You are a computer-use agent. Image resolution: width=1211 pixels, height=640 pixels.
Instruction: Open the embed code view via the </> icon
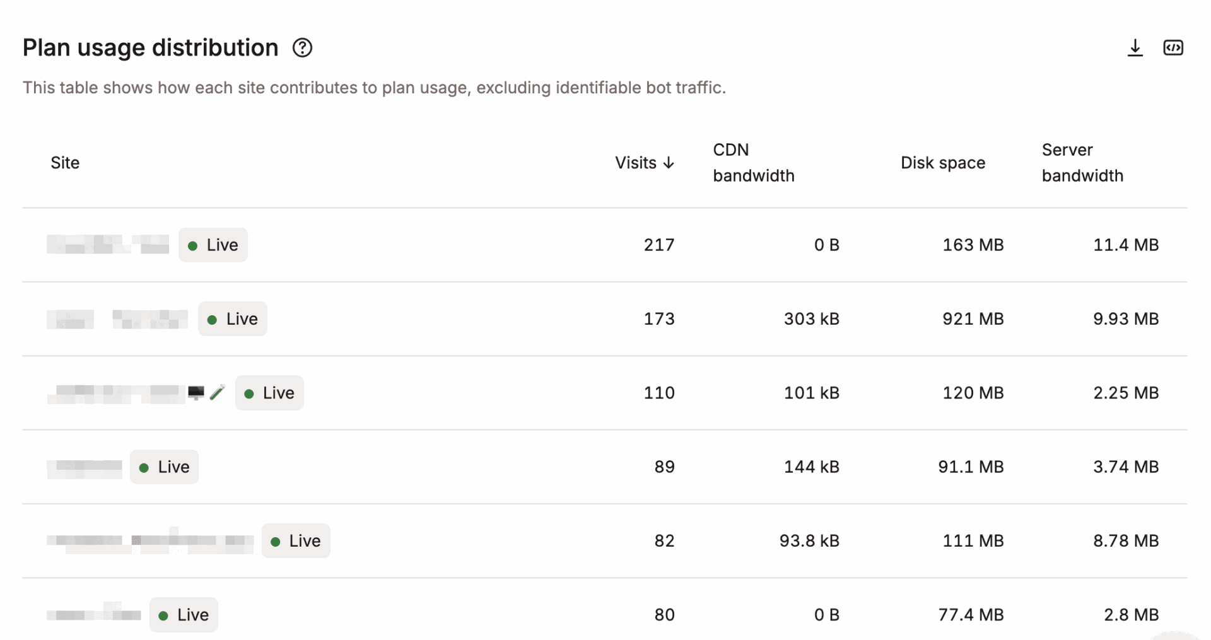pos(1173,47)
